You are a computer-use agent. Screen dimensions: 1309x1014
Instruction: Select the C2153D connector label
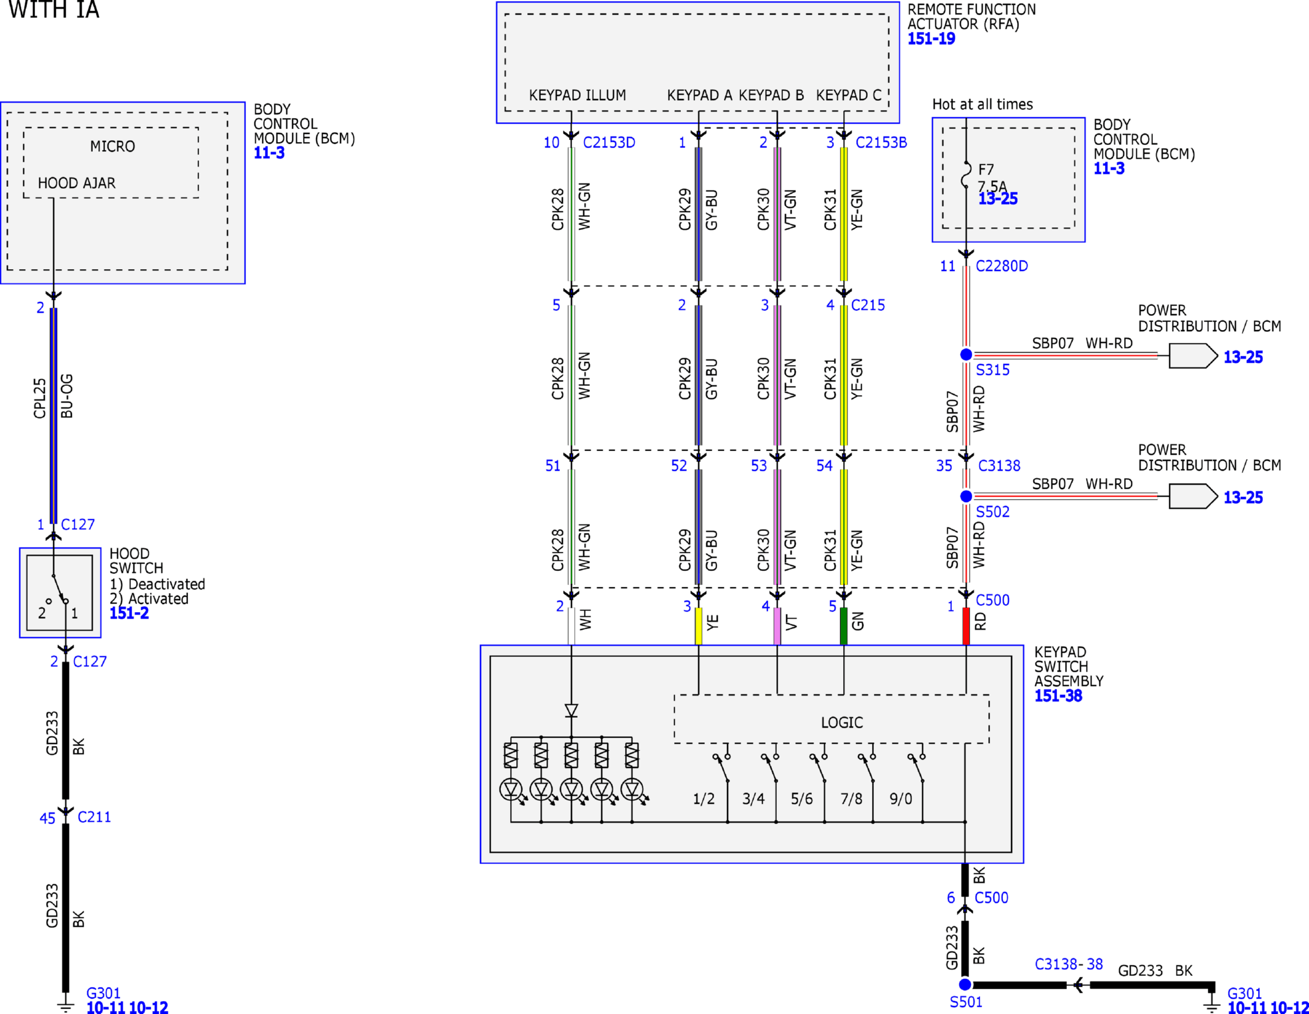click(x=609, y=143)
